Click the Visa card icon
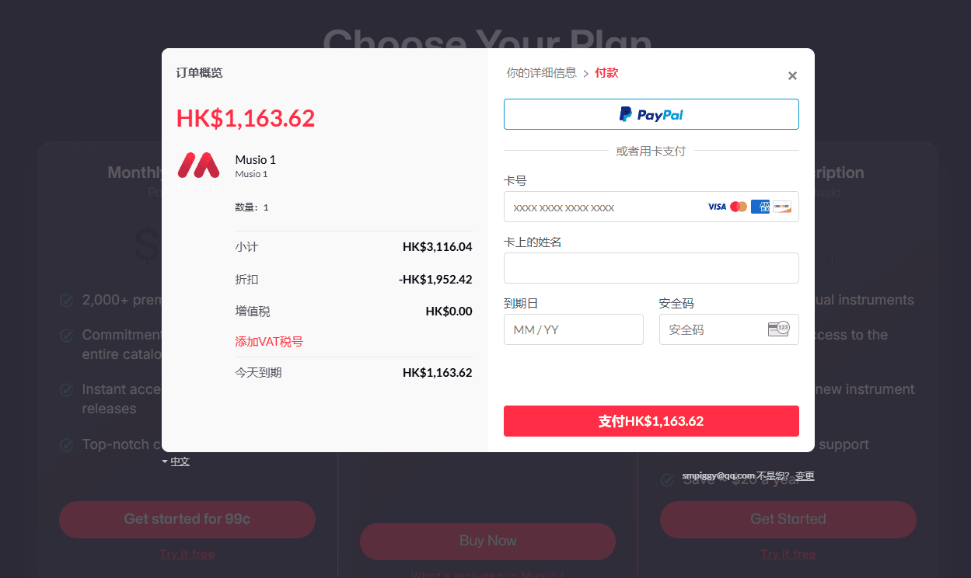This screenshot has height=578, width=971. (x=717, y=207)
